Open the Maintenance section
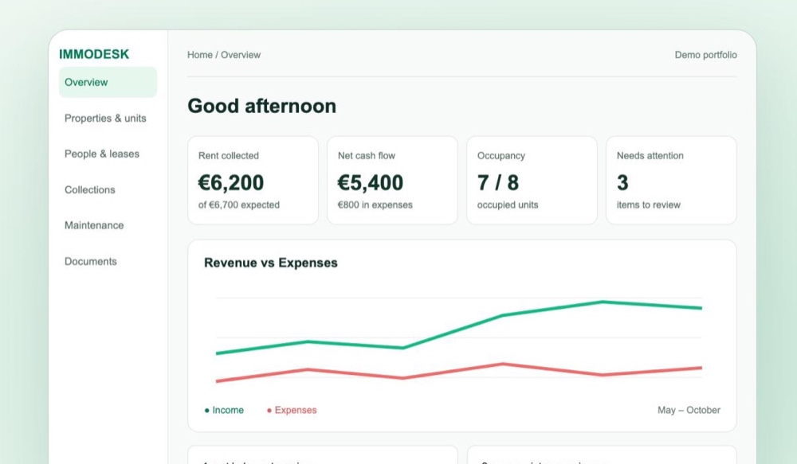Image resolution: width=797 pixels, height=464 pixels. pos(94,225)
